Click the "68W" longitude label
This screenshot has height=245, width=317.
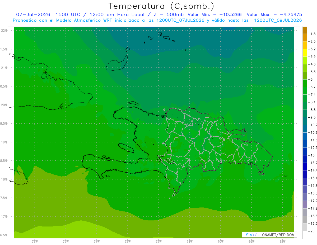pos(282,242)
